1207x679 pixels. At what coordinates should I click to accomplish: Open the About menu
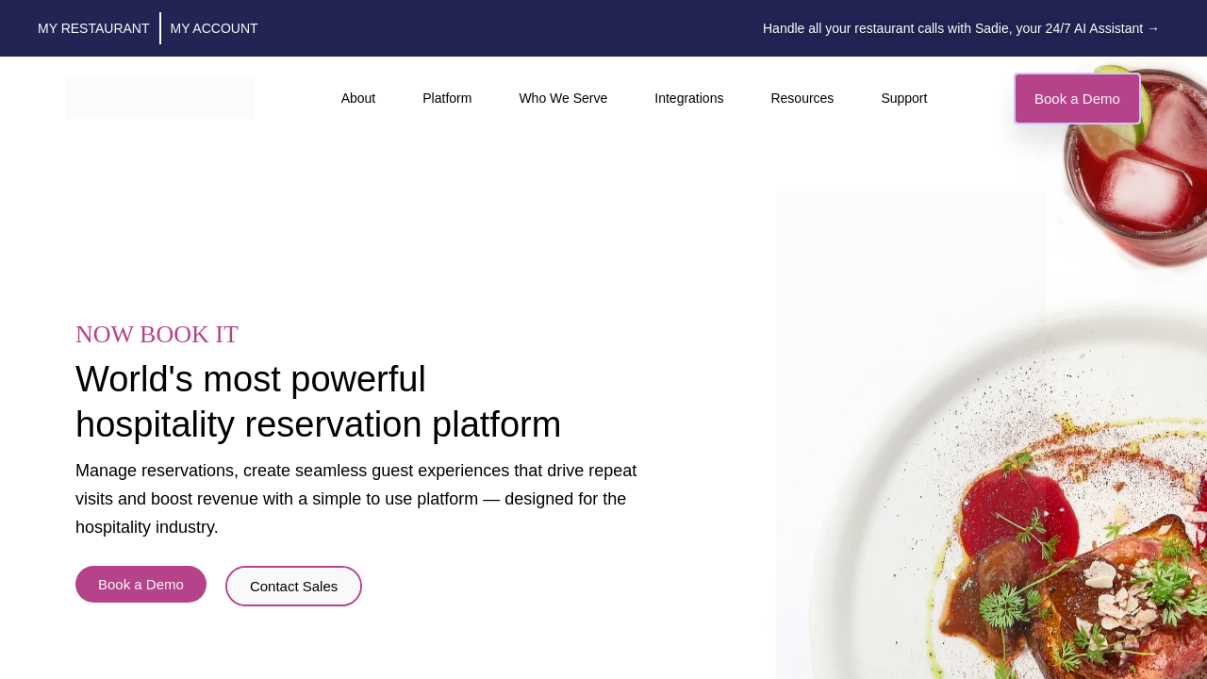coord(358,98)
